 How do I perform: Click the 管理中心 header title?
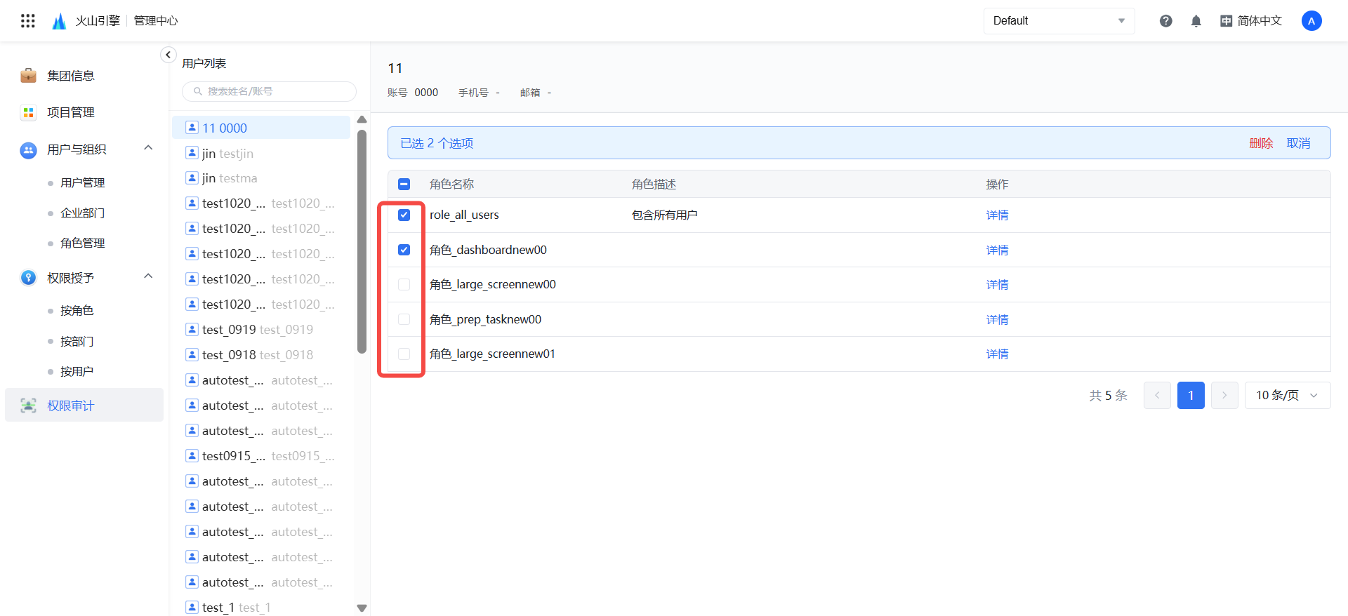click(156, 21)
